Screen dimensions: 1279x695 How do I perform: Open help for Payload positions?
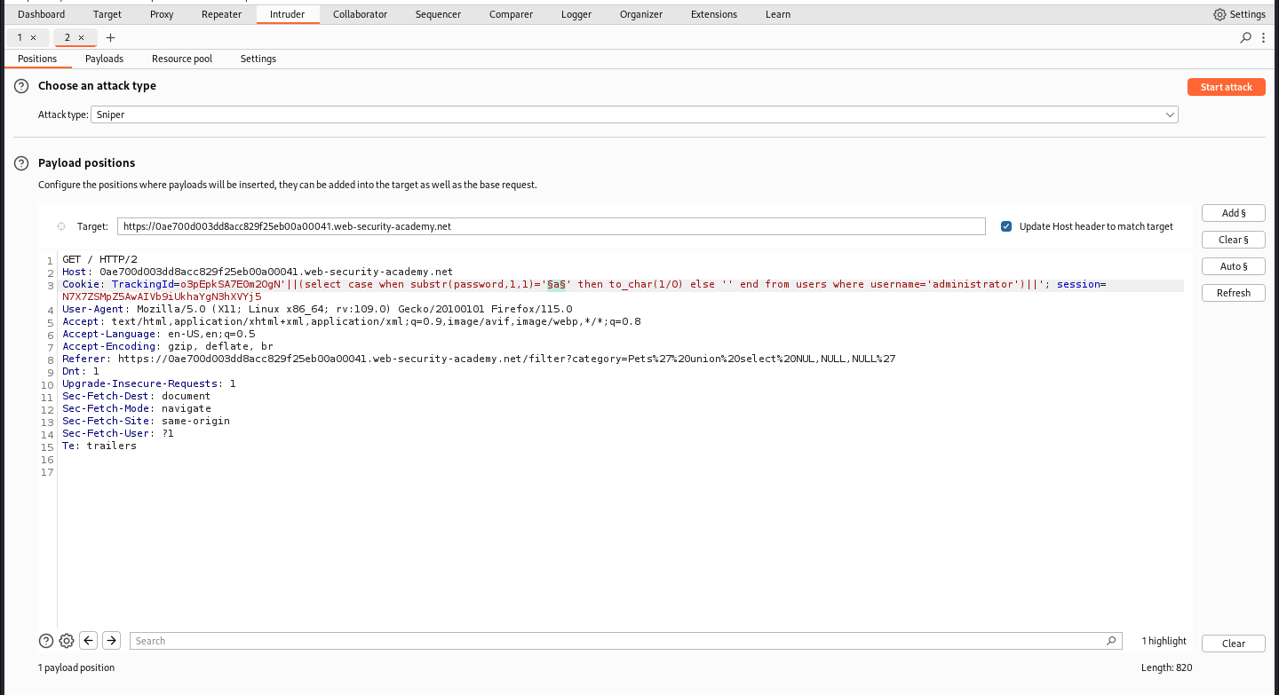tap(21, 163)
